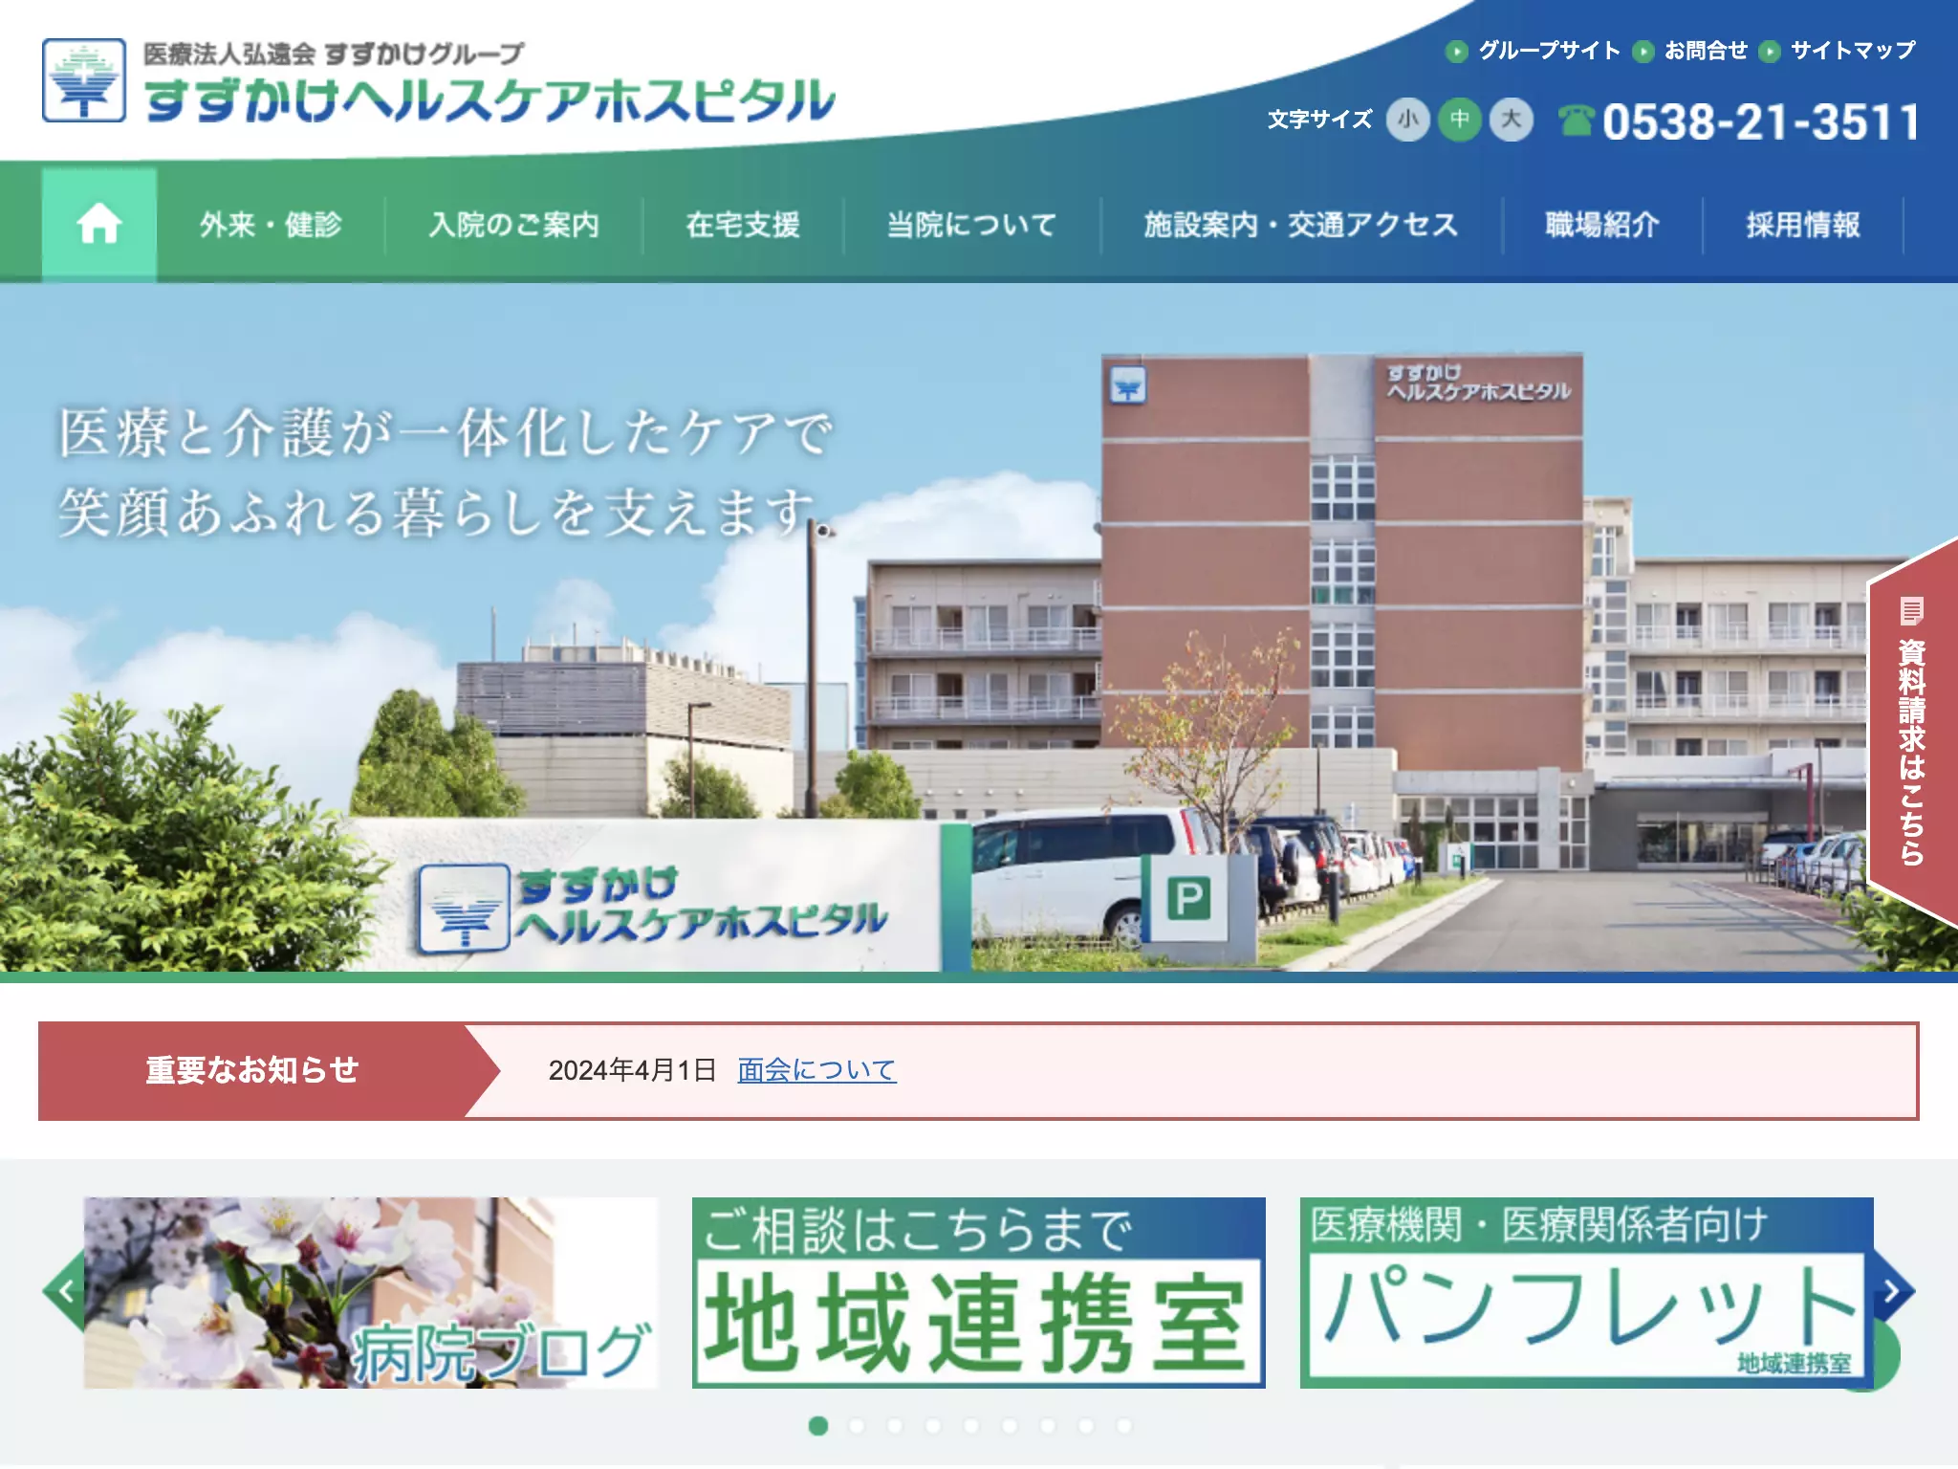Show next banner with right carousel arrow

(1893, 1291)
